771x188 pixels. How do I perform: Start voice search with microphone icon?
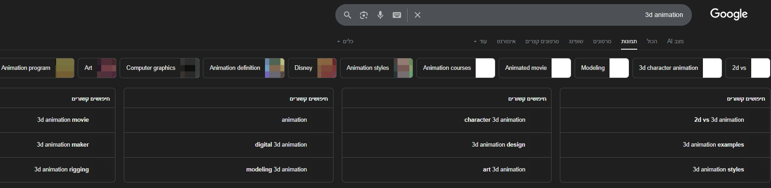pyautogui.click(x=380, y=15)
